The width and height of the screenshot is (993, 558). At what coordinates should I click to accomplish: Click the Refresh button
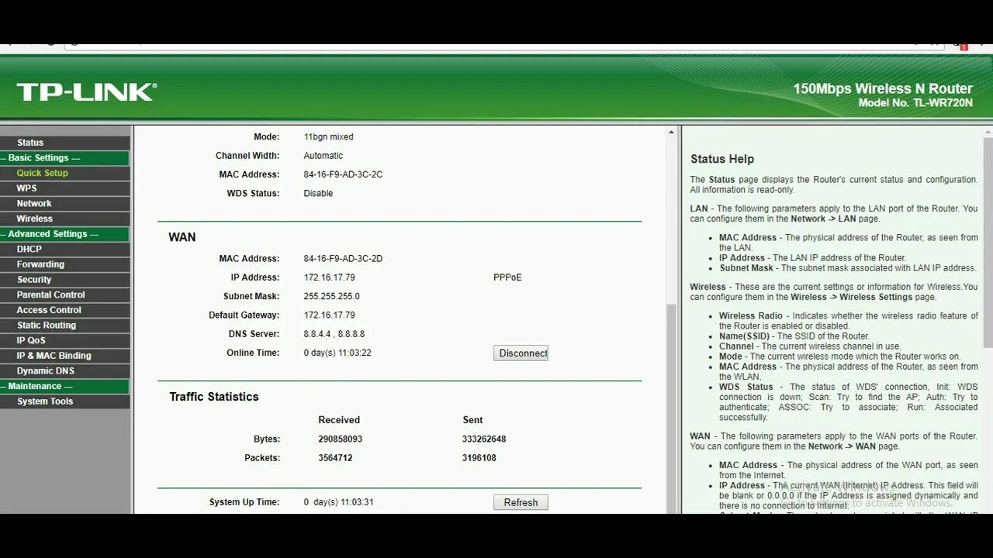click(x=521, y=502)
